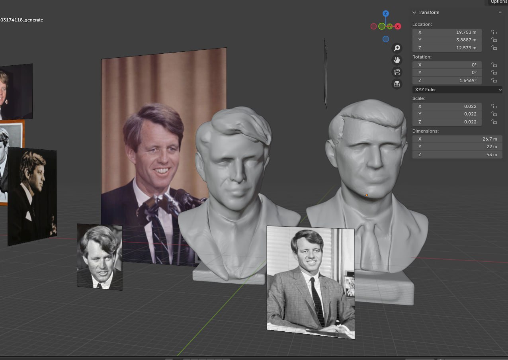This screenshot has width=508, height=360.
Task: Toggle camera view with the camera icon
Action: click(x=397, y=72)
